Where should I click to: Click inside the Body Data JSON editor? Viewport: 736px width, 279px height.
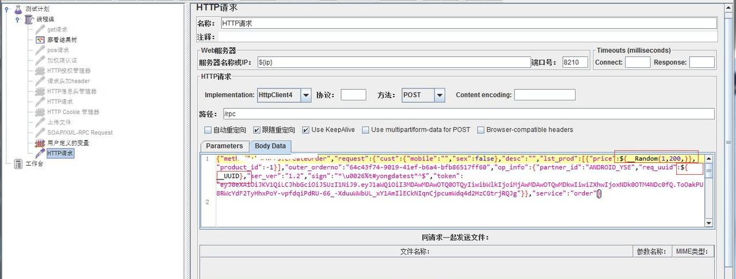tap(460, 190)
